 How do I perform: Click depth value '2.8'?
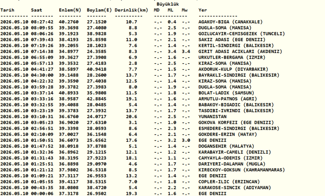click(133, 64)
